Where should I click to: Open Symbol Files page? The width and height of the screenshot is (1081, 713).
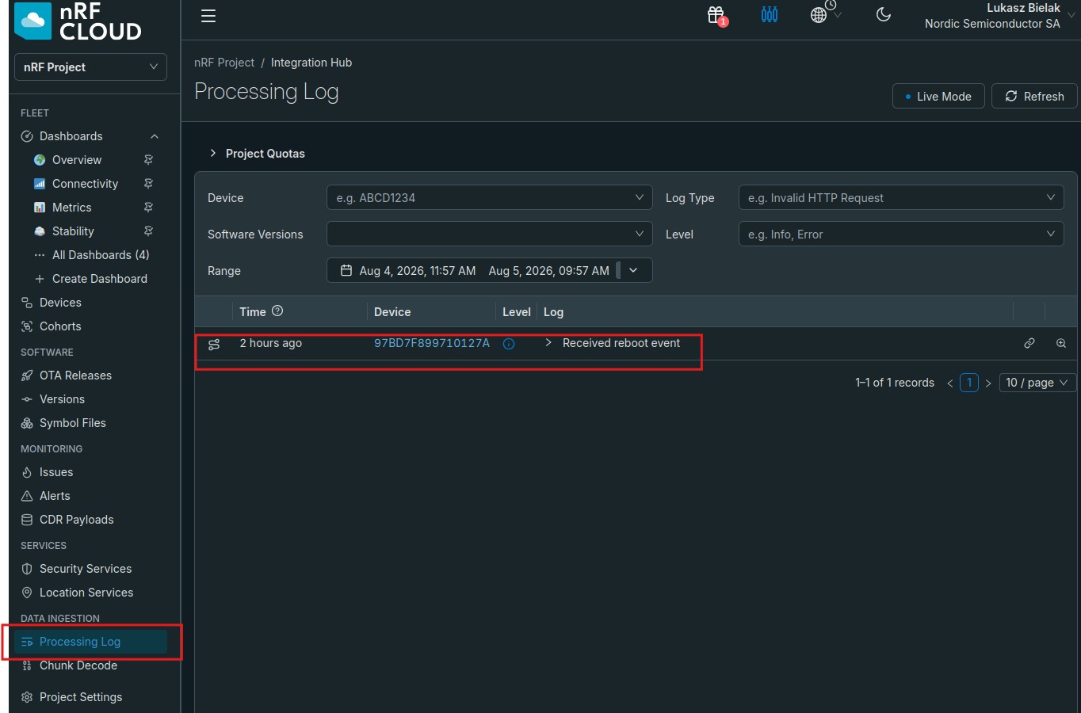point(72,423)
